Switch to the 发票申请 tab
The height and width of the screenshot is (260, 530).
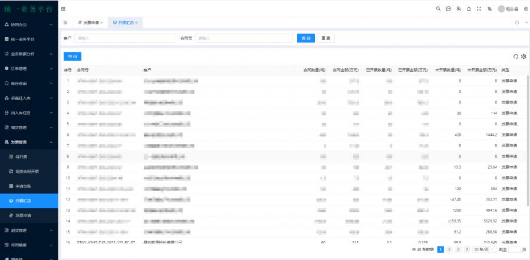(x=89, y=23)
